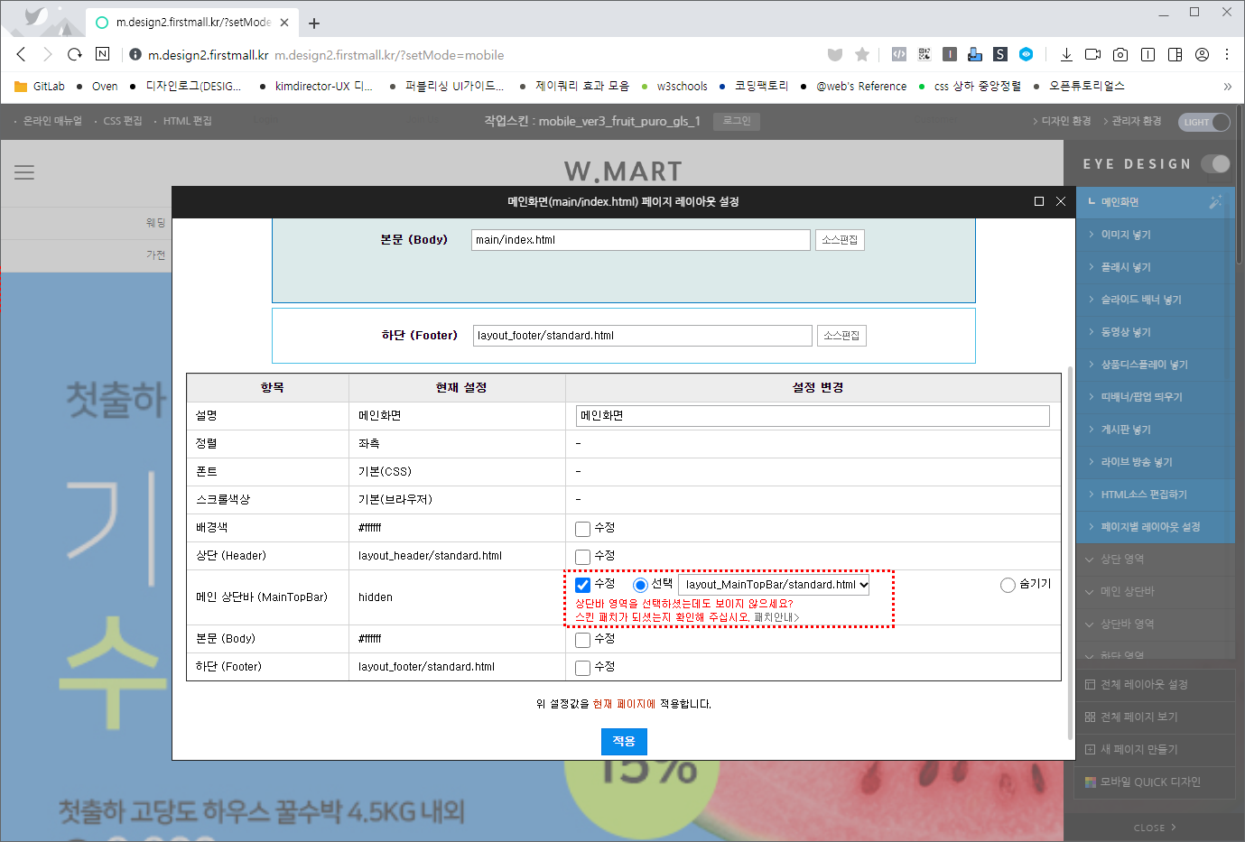1245x842 pixels.
Task: Click CLOSE to collapse side panel
Action: coord(1155,828)
